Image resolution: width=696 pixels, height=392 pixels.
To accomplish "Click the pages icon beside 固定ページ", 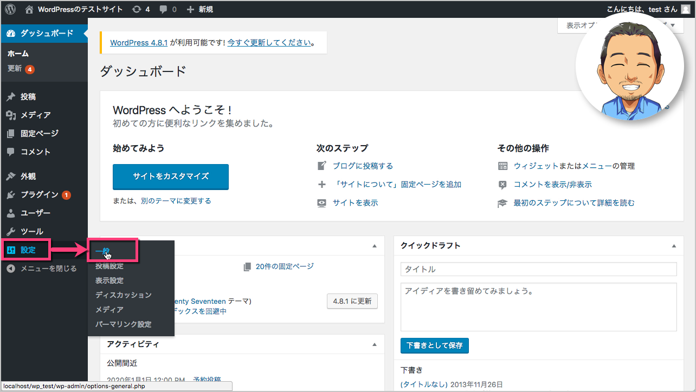I will coord(11,134).
